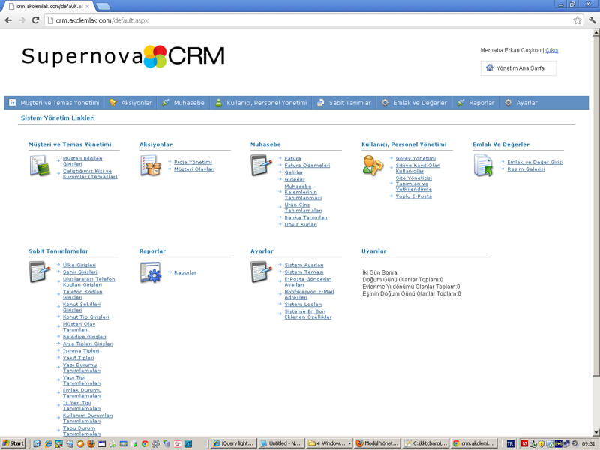Screen dimensions: 600x450
Task: Click the page scrollbar down arrow
Action: pos(595,432)
